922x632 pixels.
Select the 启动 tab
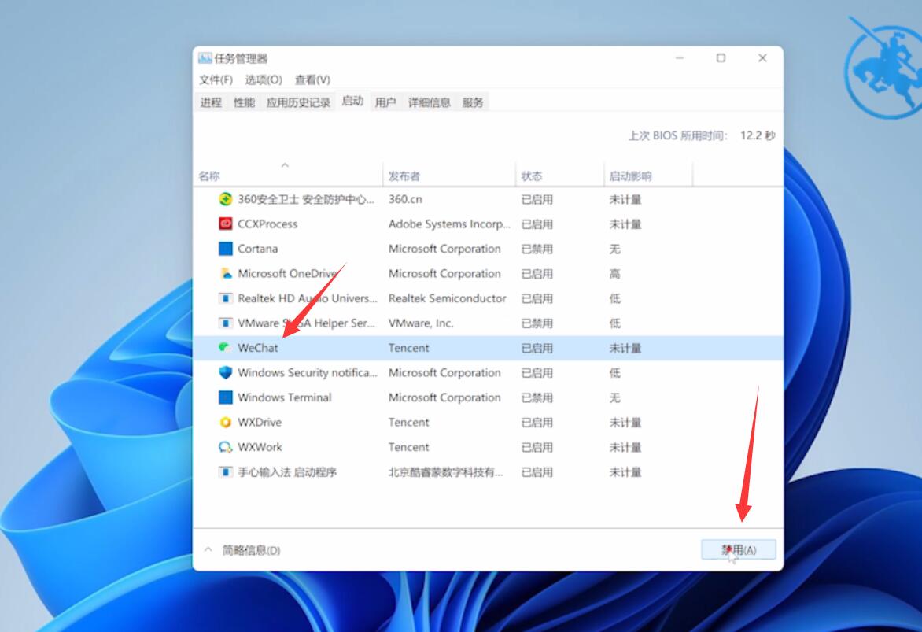point(352,101)
